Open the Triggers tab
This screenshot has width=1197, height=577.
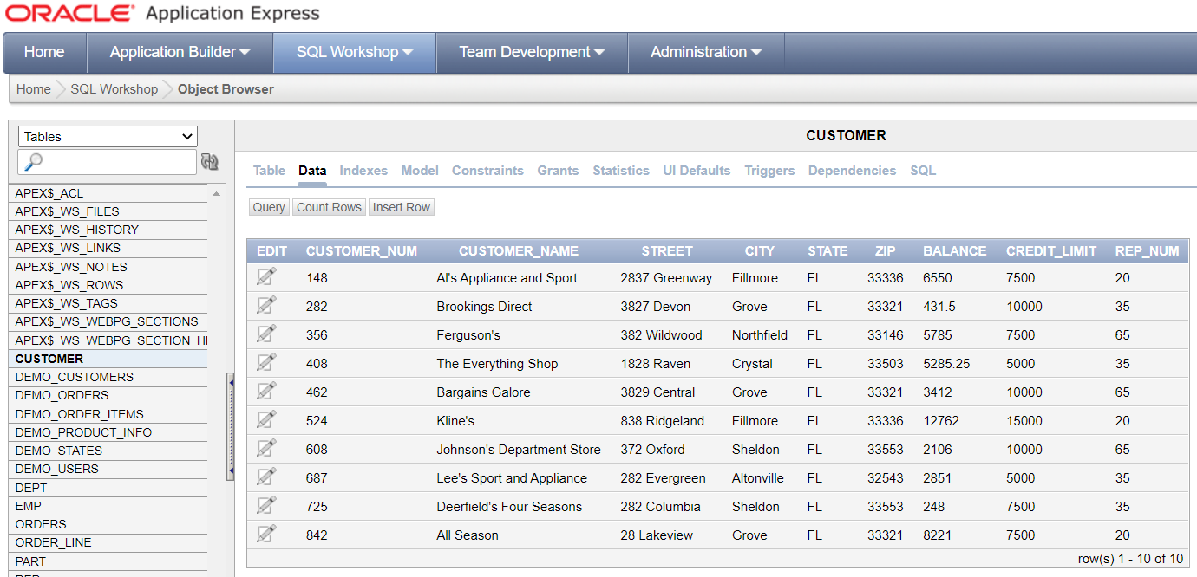[x=769, y=171]
